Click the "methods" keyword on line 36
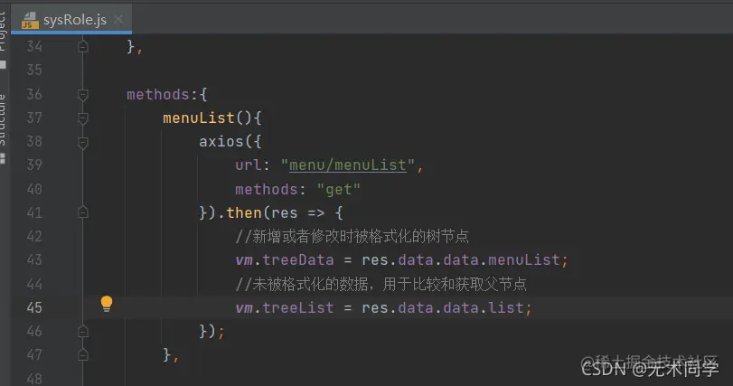The height and width of the screenshot is (386, 733). 158,94
